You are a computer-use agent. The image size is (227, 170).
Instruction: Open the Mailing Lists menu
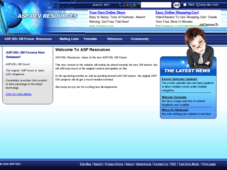[69, 39]
